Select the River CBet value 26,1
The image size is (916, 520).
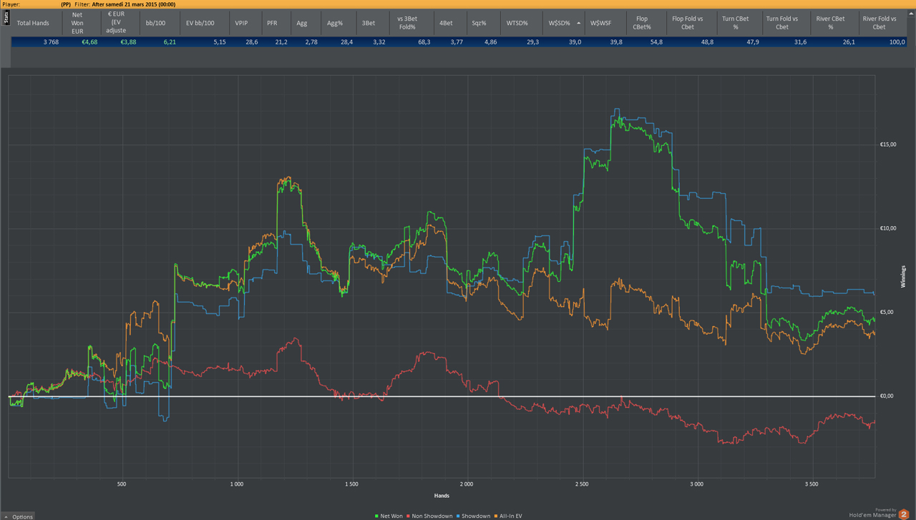click(x=849, y=42)
